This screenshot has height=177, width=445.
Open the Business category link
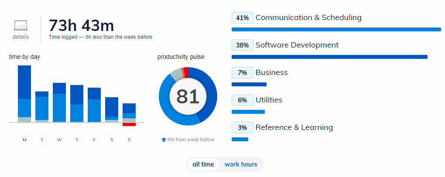pos(271,72)
